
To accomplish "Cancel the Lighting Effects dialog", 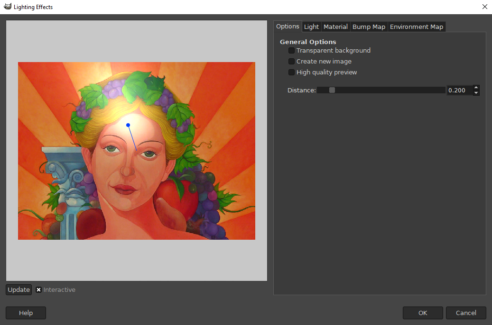I will (x=466, y=313).
